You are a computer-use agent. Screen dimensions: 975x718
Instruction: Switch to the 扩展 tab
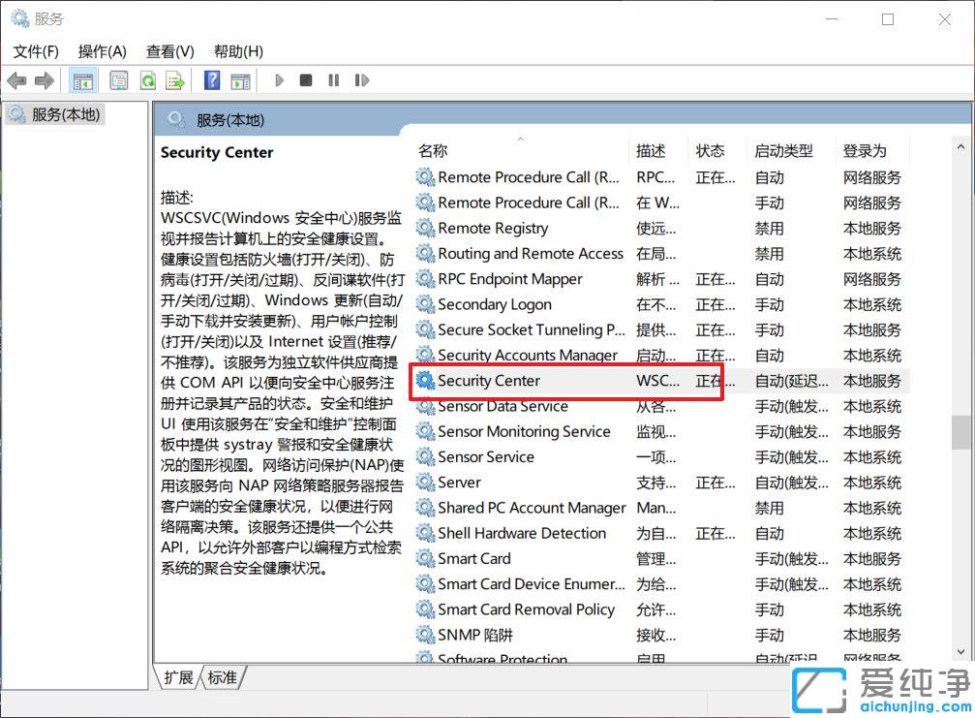178,678
